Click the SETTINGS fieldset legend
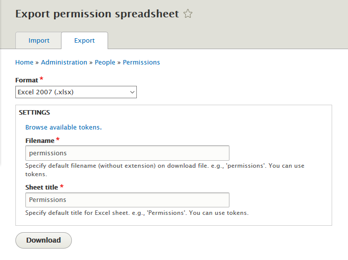 34,113
